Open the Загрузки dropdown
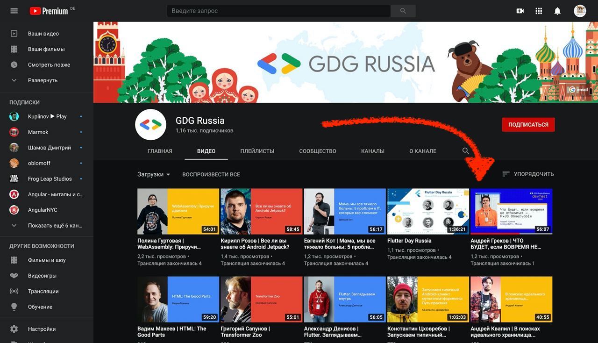The width and height of the screenshot is (598, 343). point(154,174)
